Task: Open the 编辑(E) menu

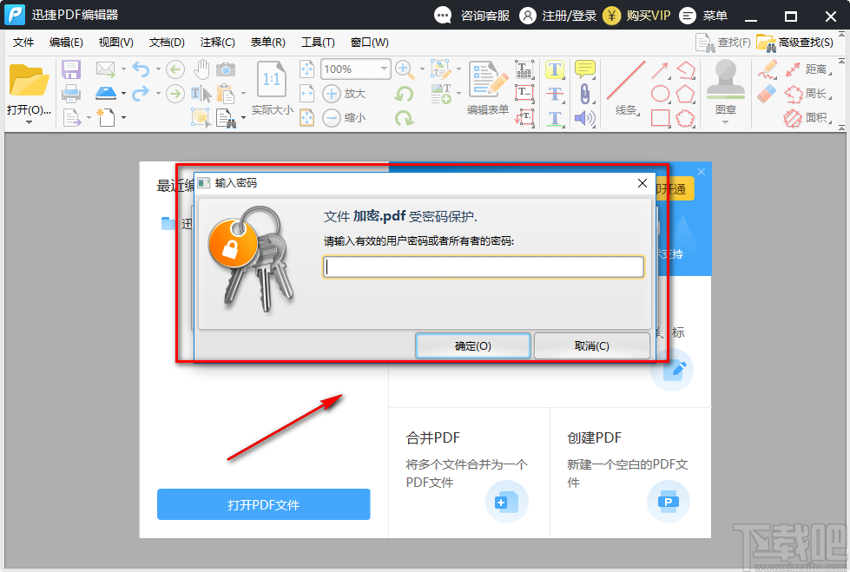Action: [66, 43]
